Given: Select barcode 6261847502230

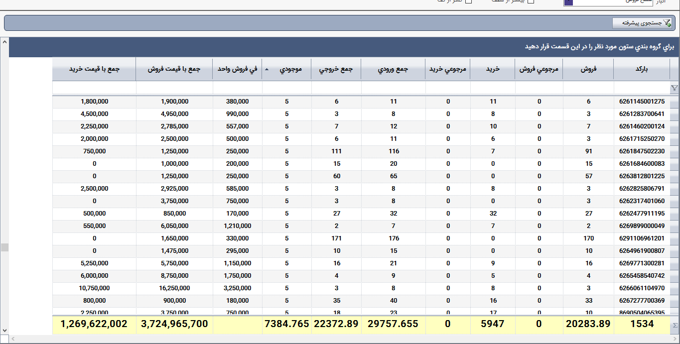Looking at the screenshot, I should (x=642, y=151).
